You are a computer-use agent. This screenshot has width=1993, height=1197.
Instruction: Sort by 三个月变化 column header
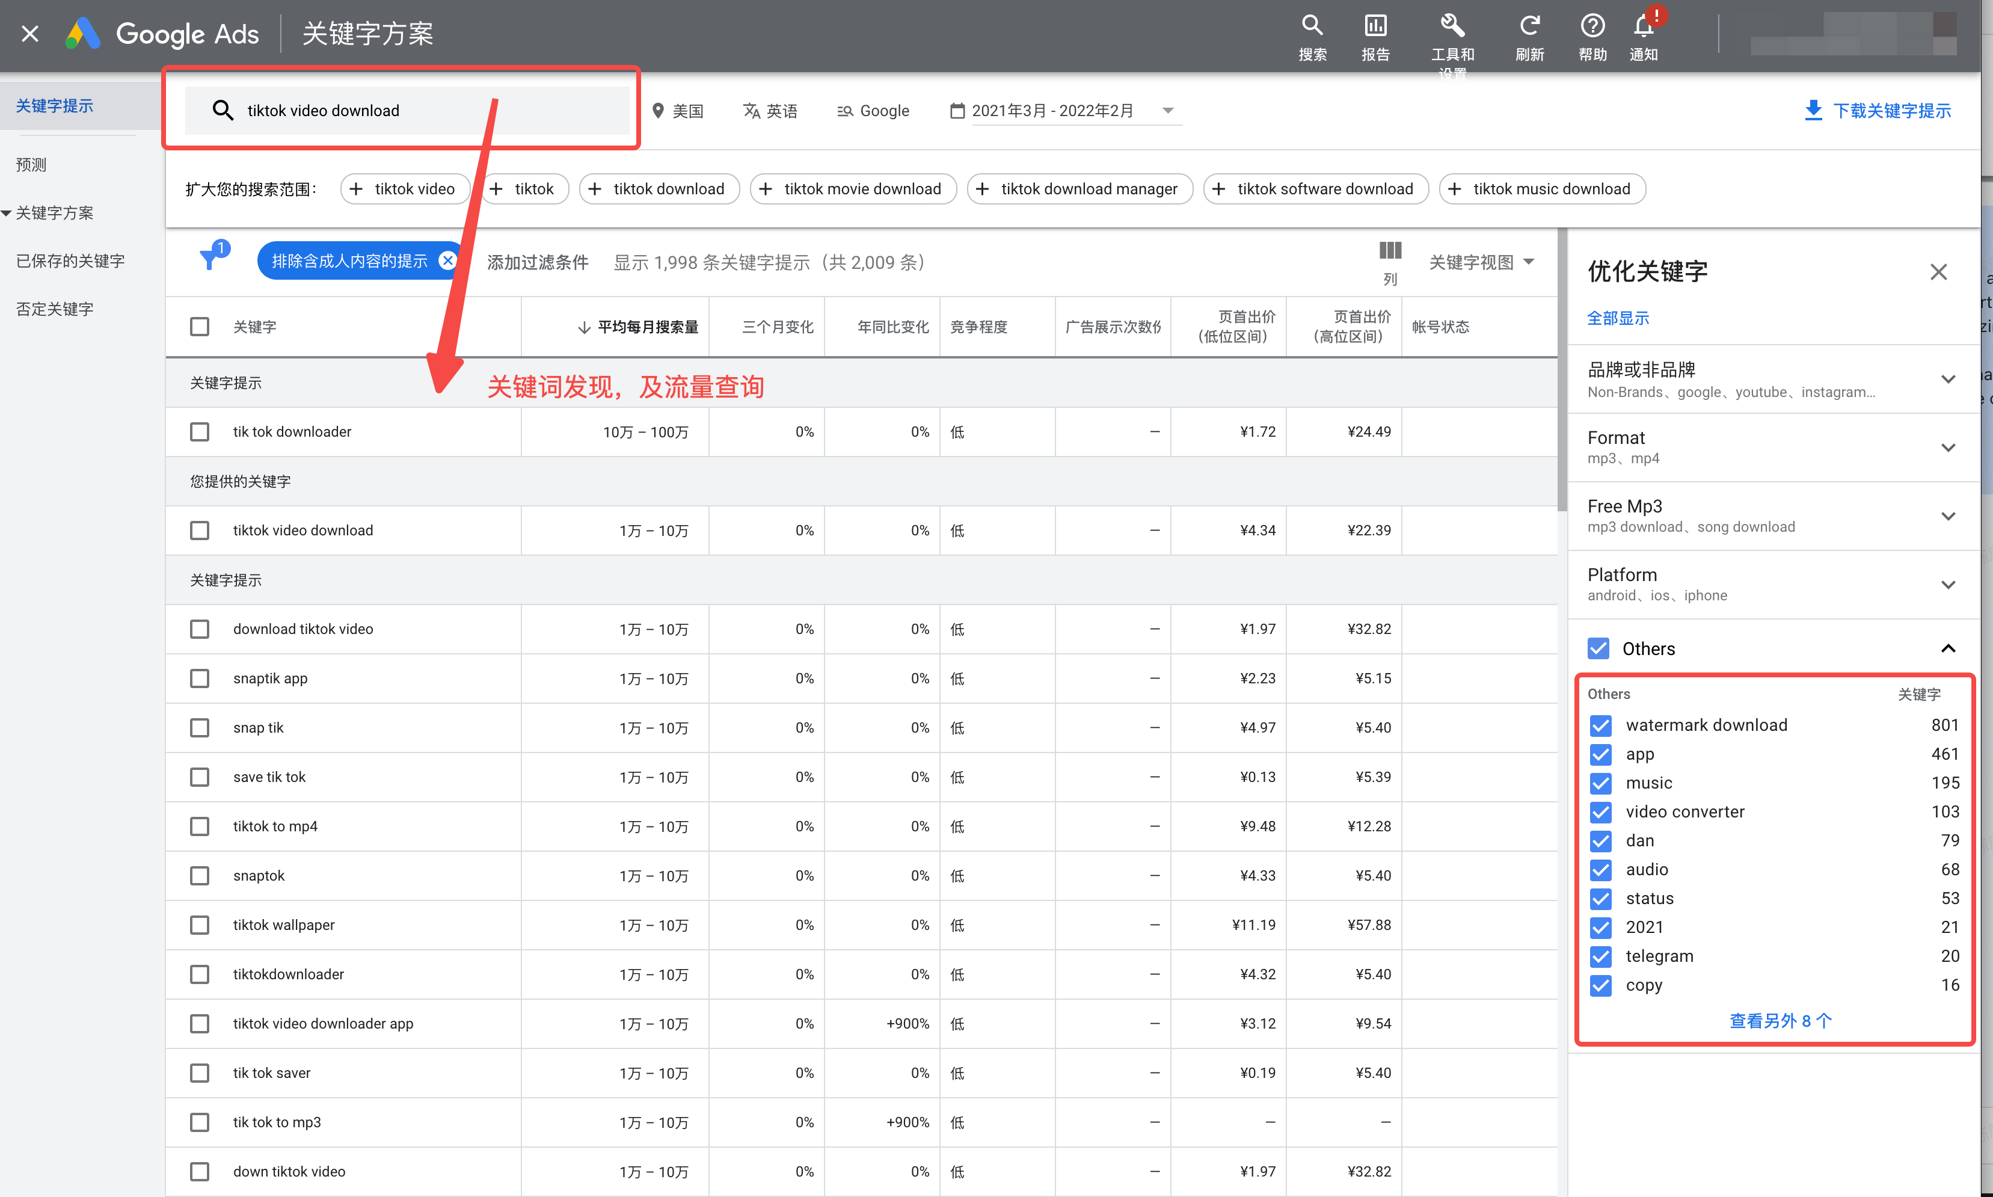click(x=777, y=327)
